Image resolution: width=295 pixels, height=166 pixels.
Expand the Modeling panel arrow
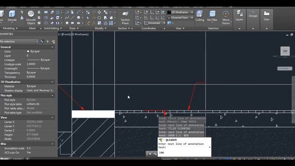[x=17, y=29]
